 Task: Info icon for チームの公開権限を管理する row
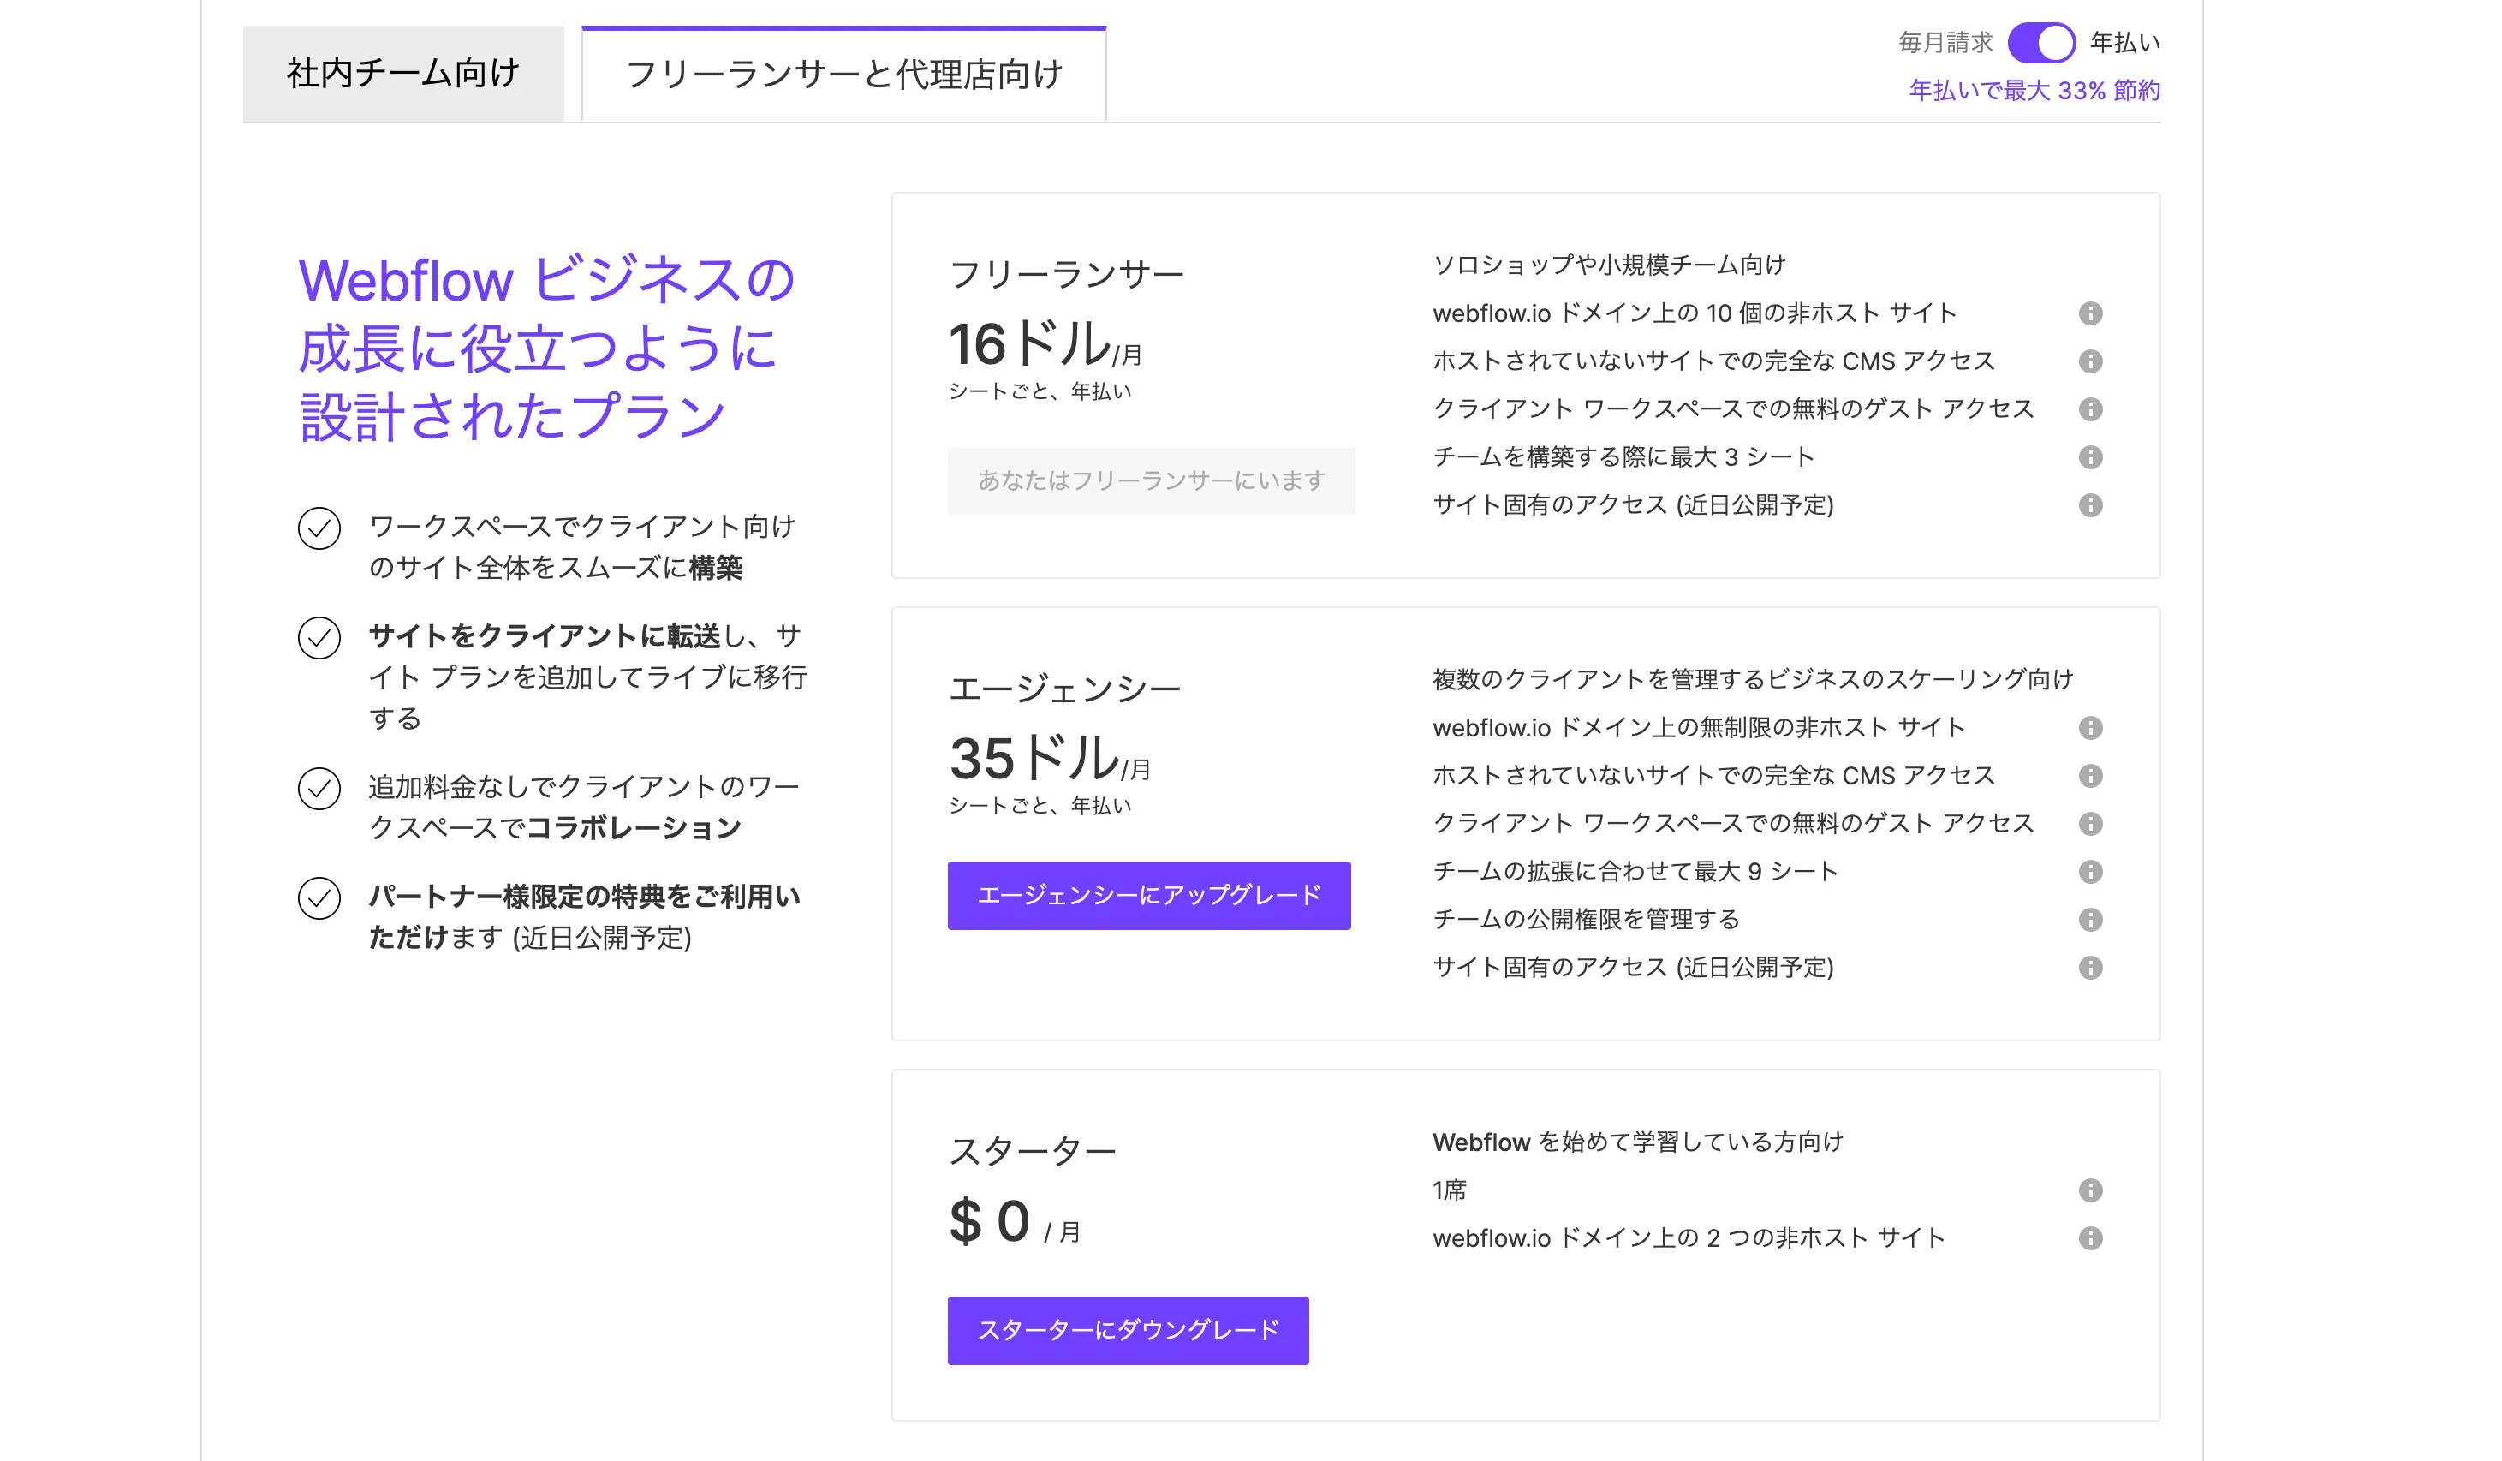(2090, 920)
